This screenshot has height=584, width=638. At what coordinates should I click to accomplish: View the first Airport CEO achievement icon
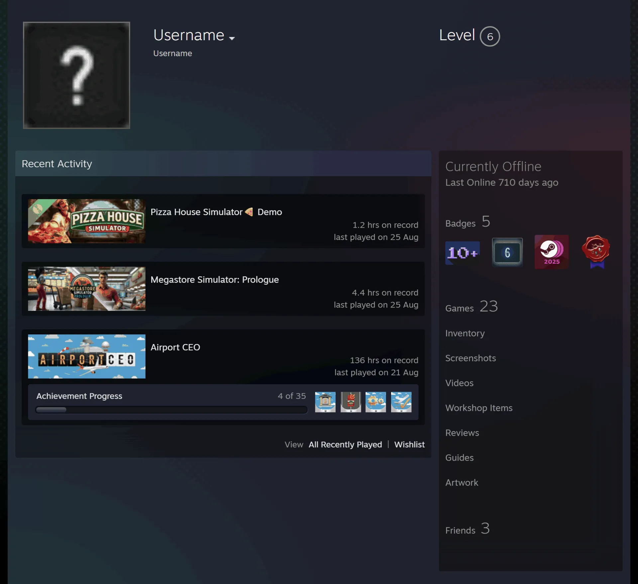coord(325,402)
